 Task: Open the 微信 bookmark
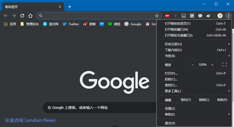114,24
